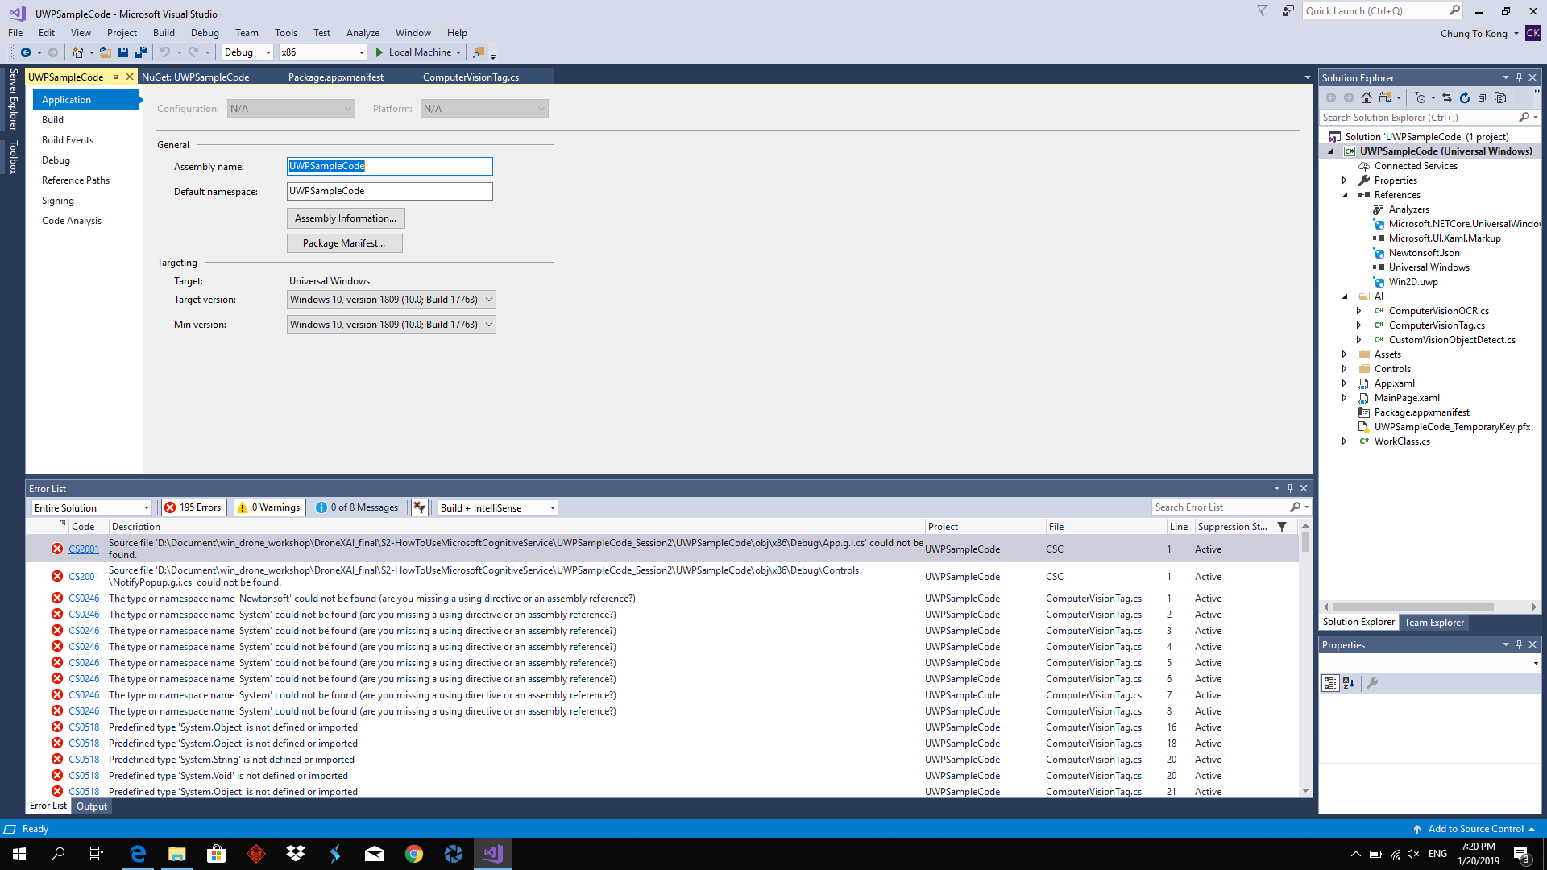Click the Refresh icon in Solution Explorer
The height and width of the screenshot is (870, 1547).
point(1464,98)
